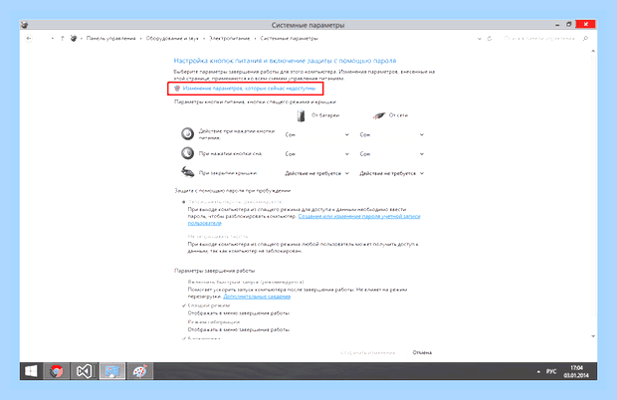Maximize the Системные параметры window

pyautogui.click(x=568, y=25)
